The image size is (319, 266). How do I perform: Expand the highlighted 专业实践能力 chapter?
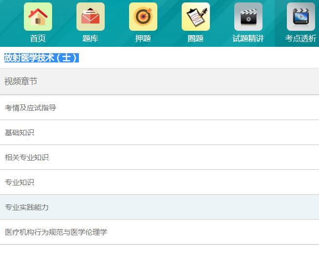(x=27, y=207)
